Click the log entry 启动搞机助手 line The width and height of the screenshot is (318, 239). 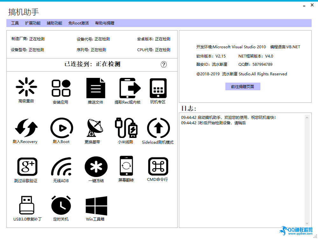coord(228,118)
